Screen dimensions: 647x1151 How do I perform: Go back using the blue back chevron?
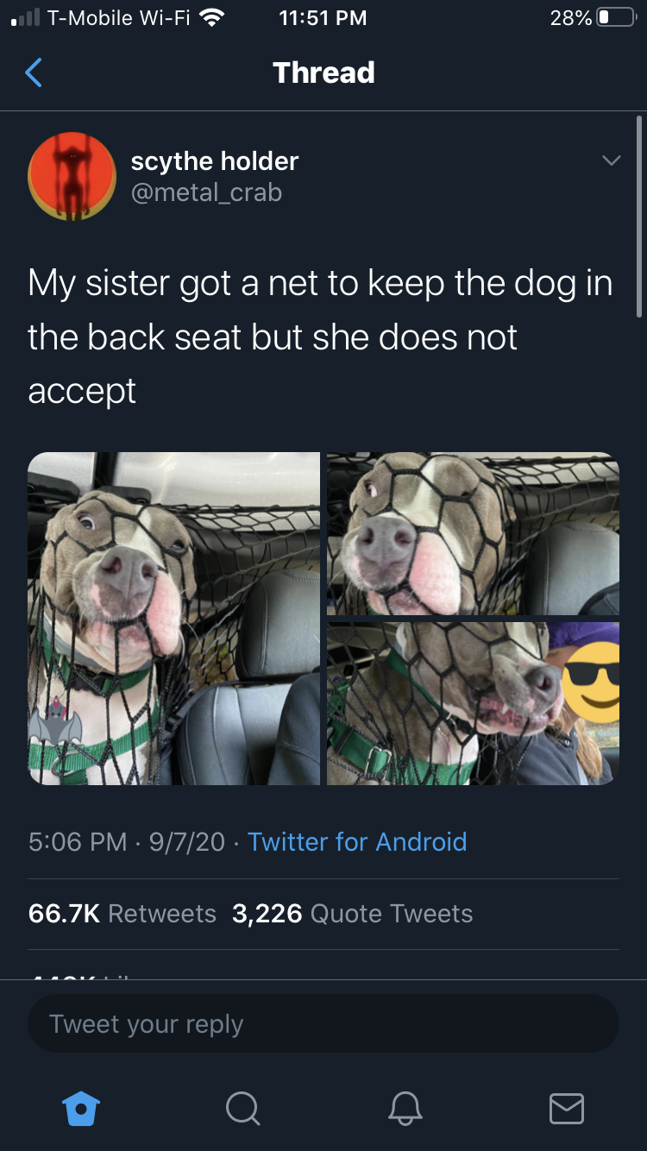point(33,73)
